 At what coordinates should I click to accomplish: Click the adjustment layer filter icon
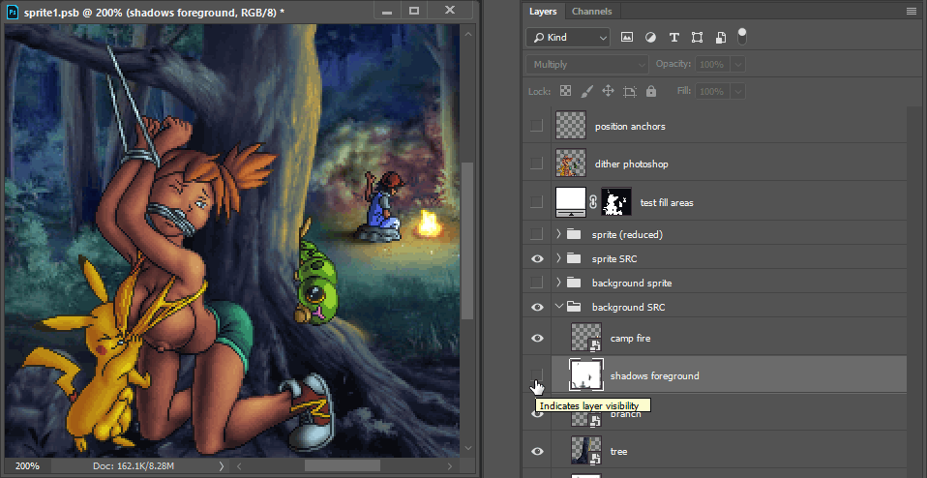pyautogui.click(x=650, y=38)
